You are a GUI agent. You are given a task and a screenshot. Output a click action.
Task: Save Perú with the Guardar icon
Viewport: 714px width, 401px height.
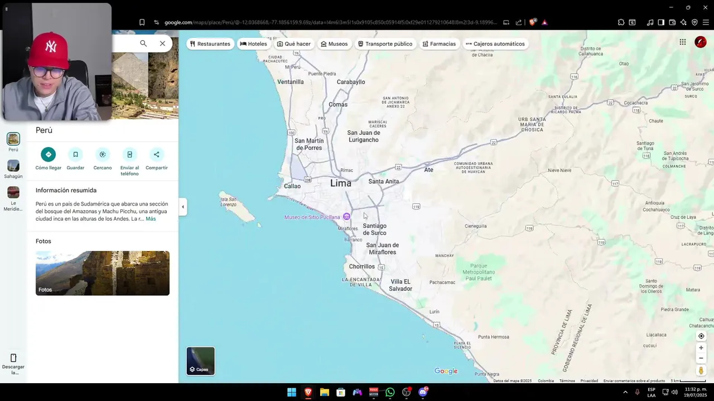click(75, 154)
